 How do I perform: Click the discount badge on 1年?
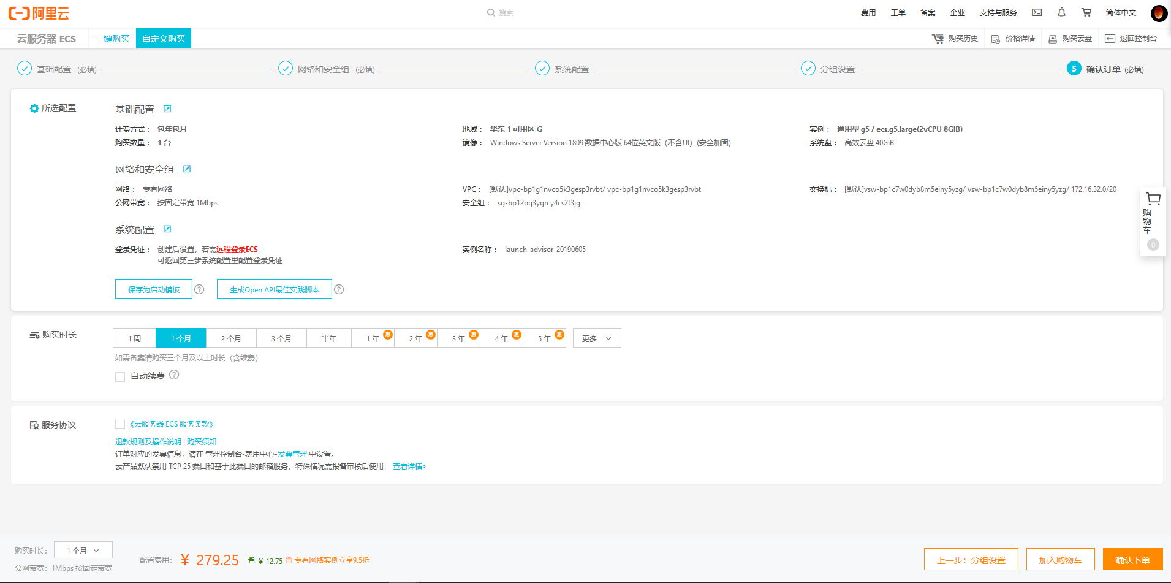point(388,334)
